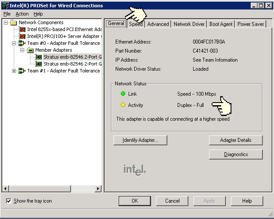The image size is (274, 219).
Task: Click the Team #1 team icon
Action: point(22,71)
